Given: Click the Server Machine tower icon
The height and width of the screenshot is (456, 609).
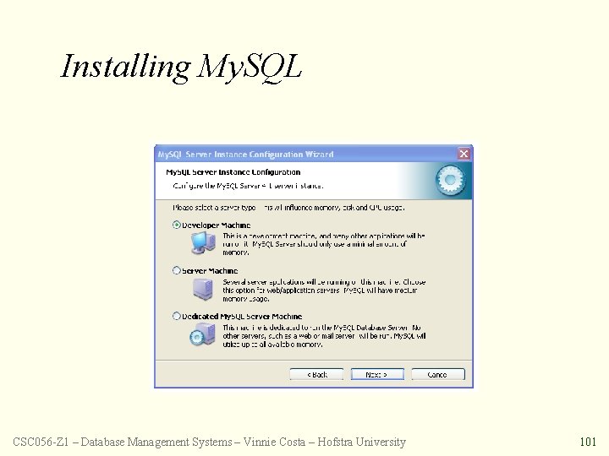Looking at the screenshot, I should (x=203, y=290).
